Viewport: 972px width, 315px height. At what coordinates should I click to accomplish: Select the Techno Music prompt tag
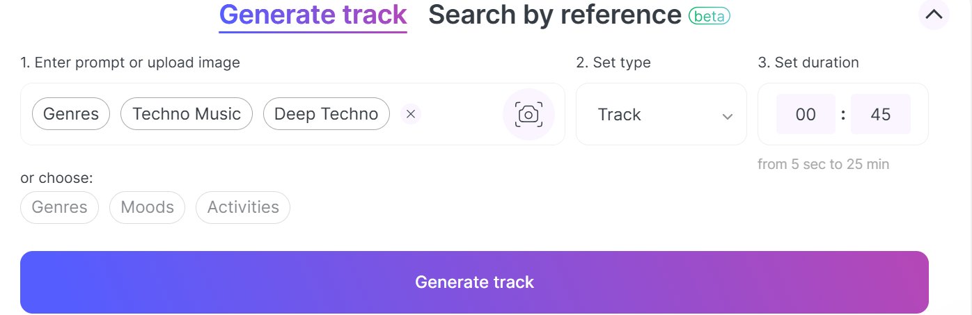[x=187, y=114]
